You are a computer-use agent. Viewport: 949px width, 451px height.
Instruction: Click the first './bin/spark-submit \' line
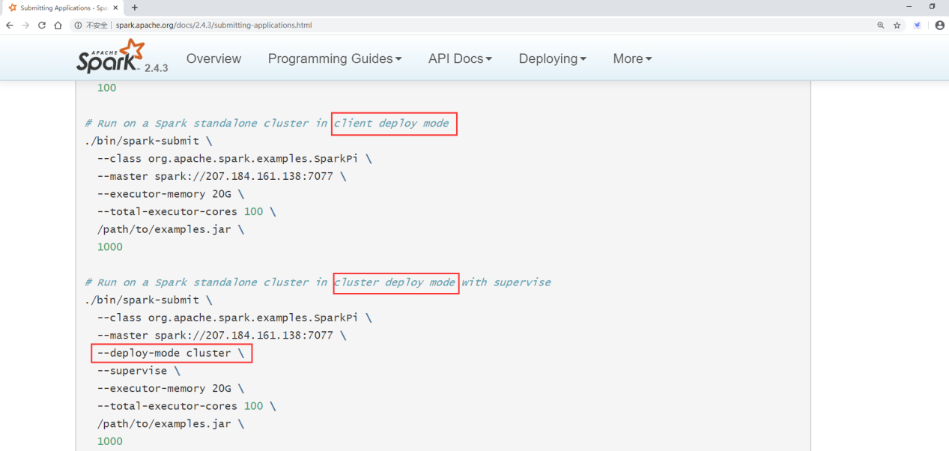[x=148, y=141]
